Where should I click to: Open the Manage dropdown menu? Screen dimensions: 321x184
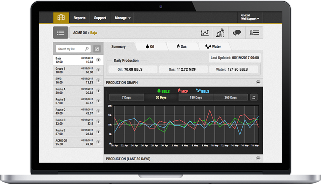pyautogui.click(x=122, y=18)
